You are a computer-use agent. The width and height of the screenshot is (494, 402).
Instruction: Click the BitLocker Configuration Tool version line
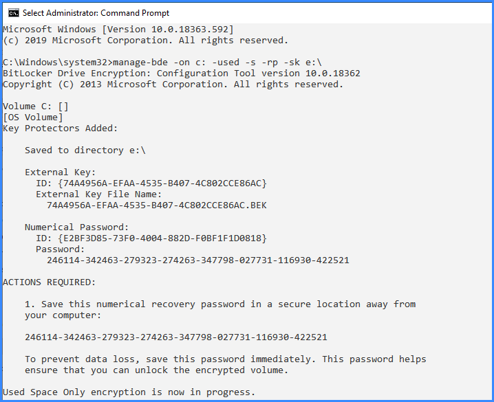(182, 74)
